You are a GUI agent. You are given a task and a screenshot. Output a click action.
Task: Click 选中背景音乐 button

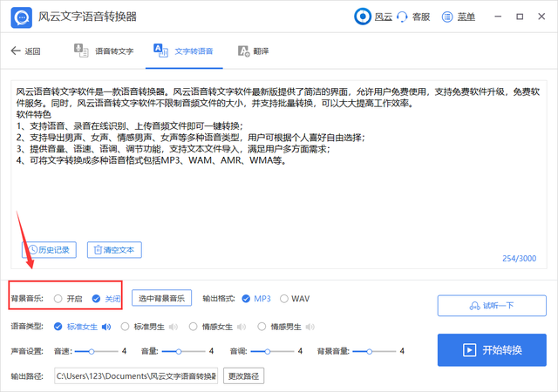(161, 298)
